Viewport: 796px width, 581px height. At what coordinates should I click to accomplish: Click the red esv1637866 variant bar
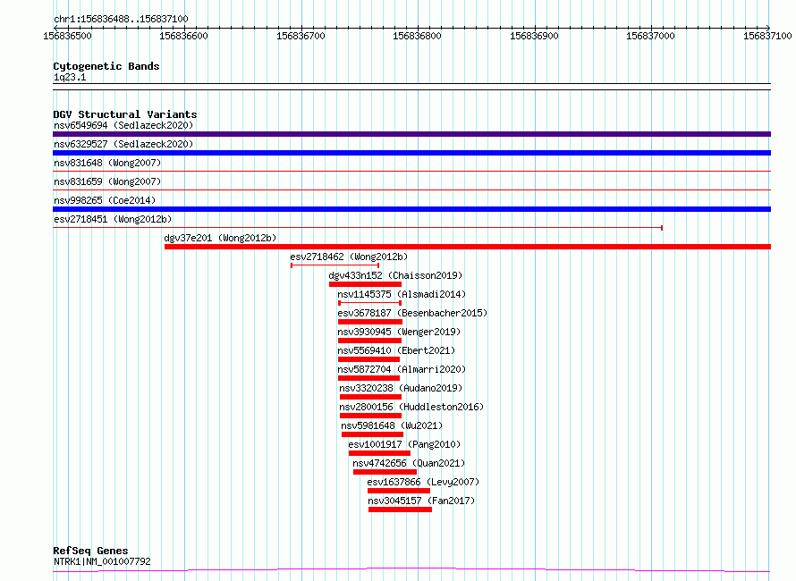coord(399,491)
